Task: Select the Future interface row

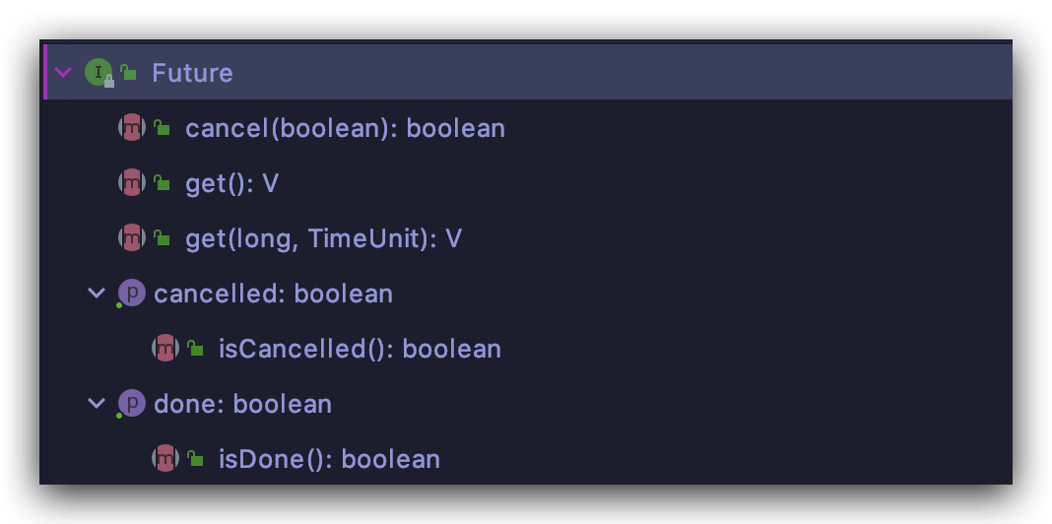Action: (192, 73)
